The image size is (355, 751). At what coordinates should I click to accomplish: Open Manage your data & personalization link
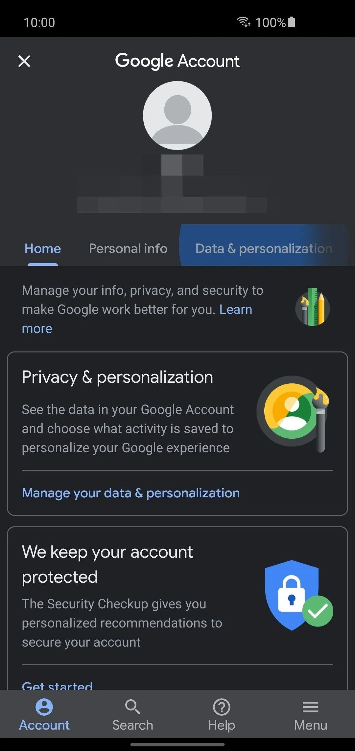click(x=131, y=493)
